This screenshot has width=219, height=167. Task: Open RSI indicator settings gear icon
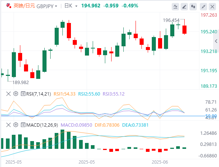(16, 94)
